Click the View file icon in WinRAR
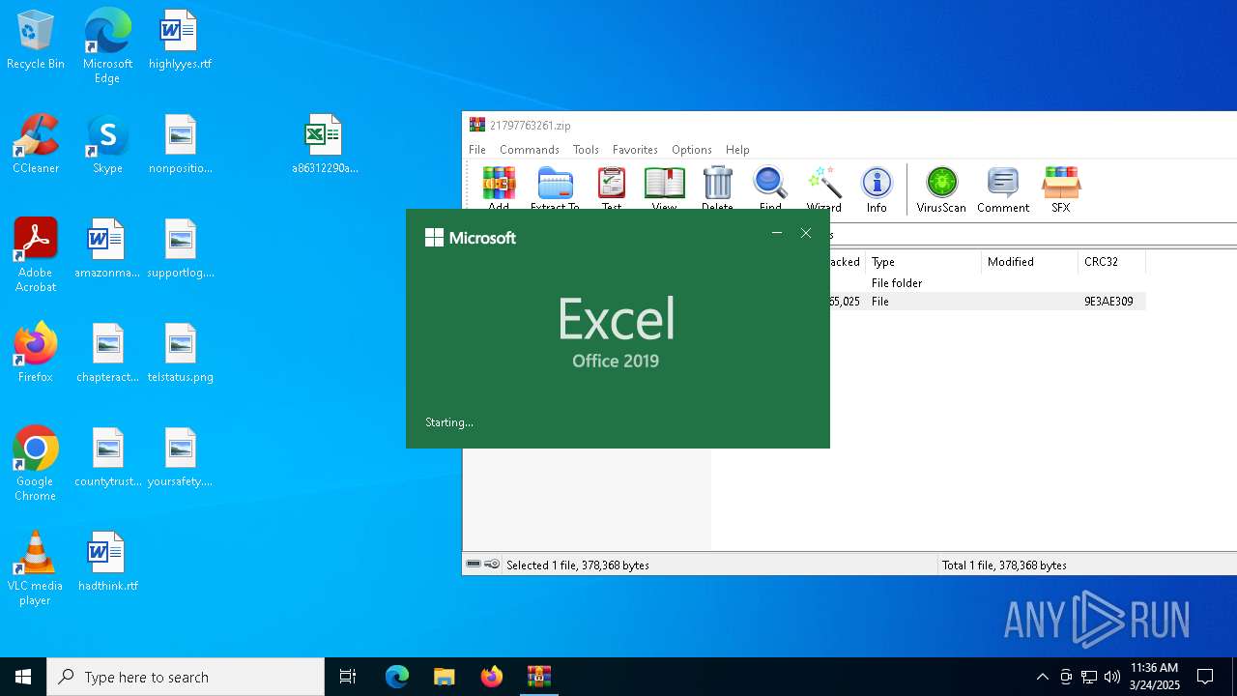 (664, 187)
